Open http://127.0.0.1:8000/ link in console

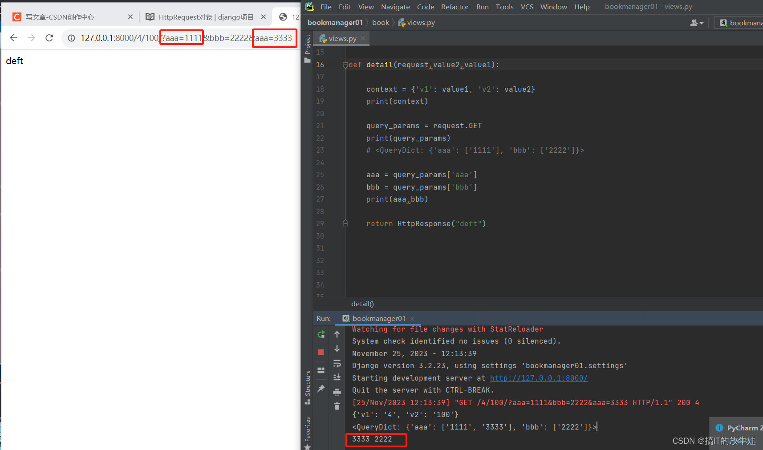(x=539, y=378)
